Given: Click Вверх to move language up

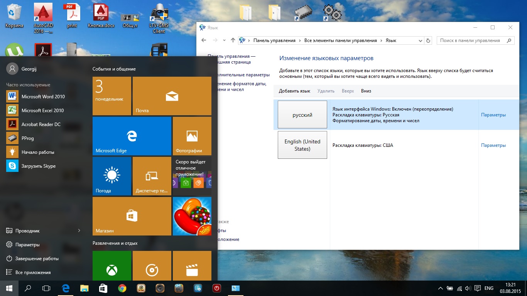Looking at the screenshot, I should coord(348,91).
